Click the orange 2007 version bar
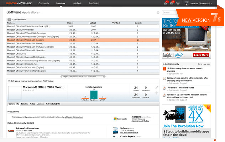This screenshot has height=142, width=225. point(103,98)
